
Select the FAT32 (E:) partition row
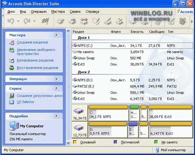[132, 86]
